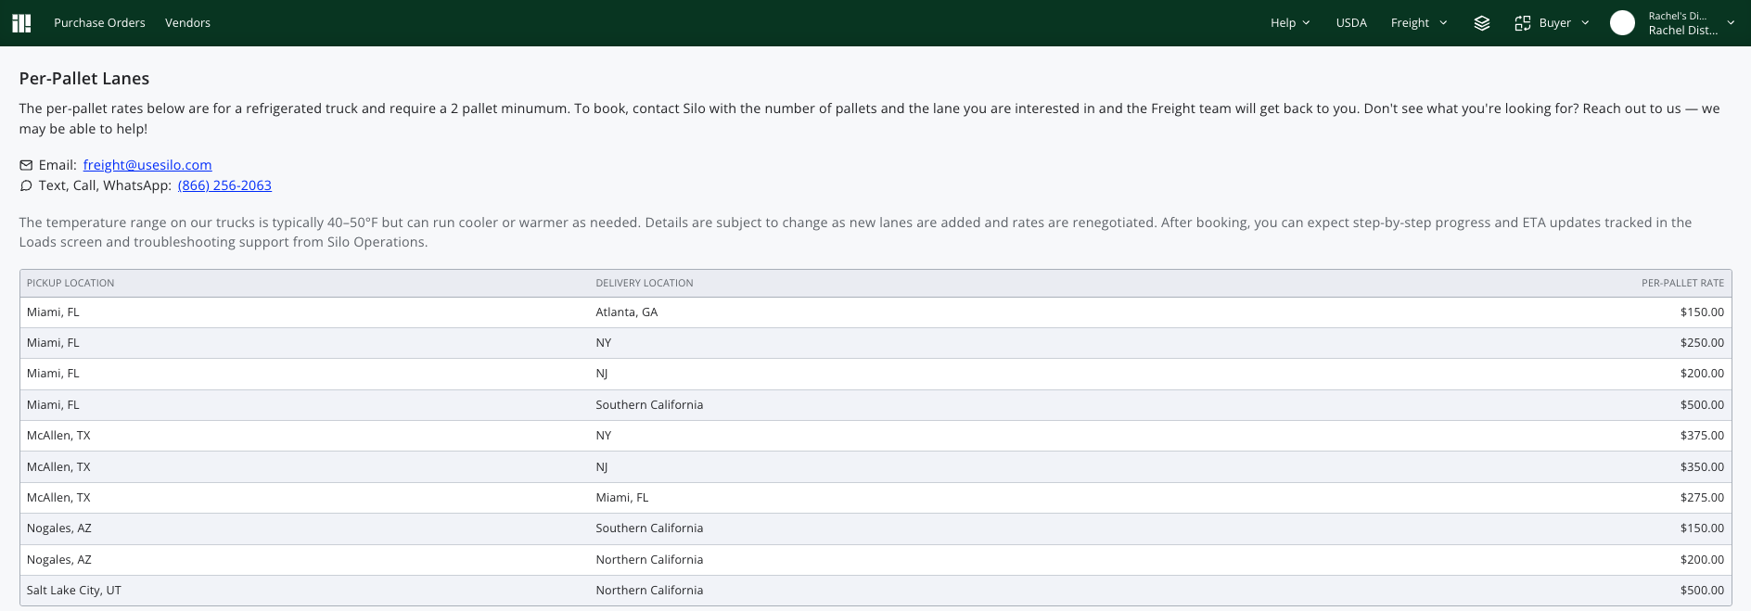Click the Delivery Location column header
1751x611 pixels.
point(645,283)
